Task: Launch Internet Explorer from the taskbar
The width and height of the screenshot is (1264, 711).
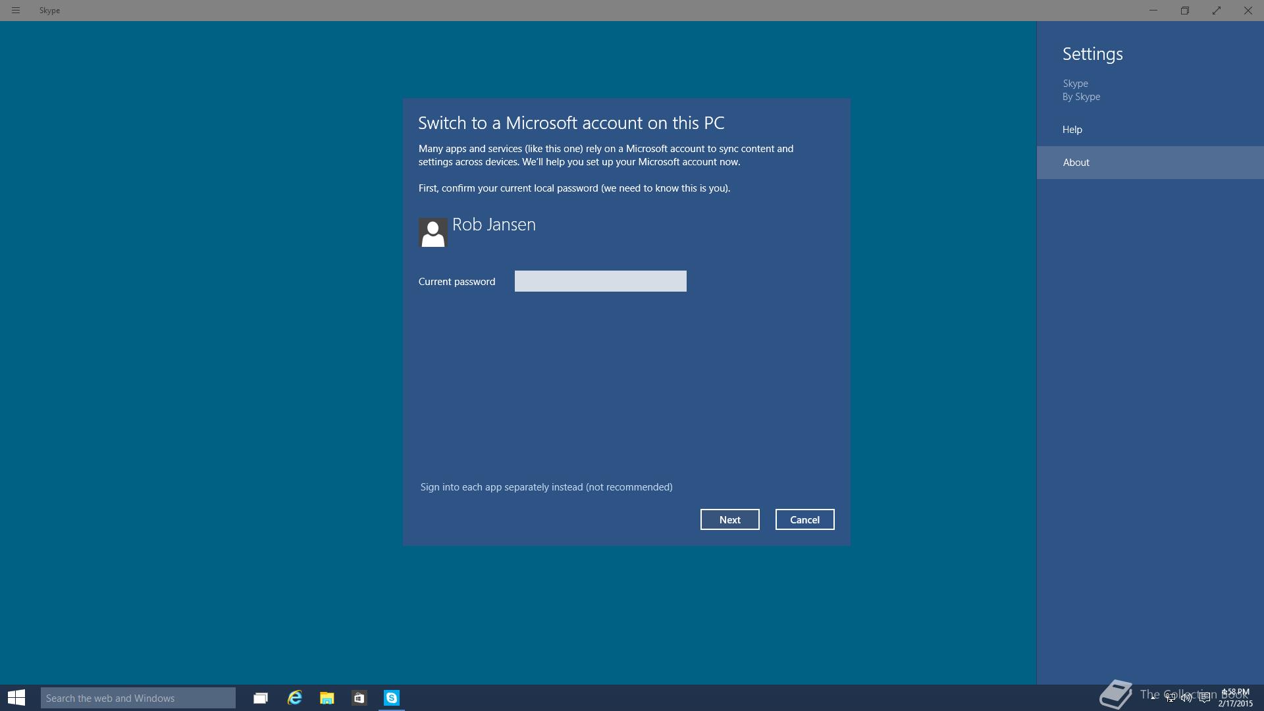Action: pos(294,698)
